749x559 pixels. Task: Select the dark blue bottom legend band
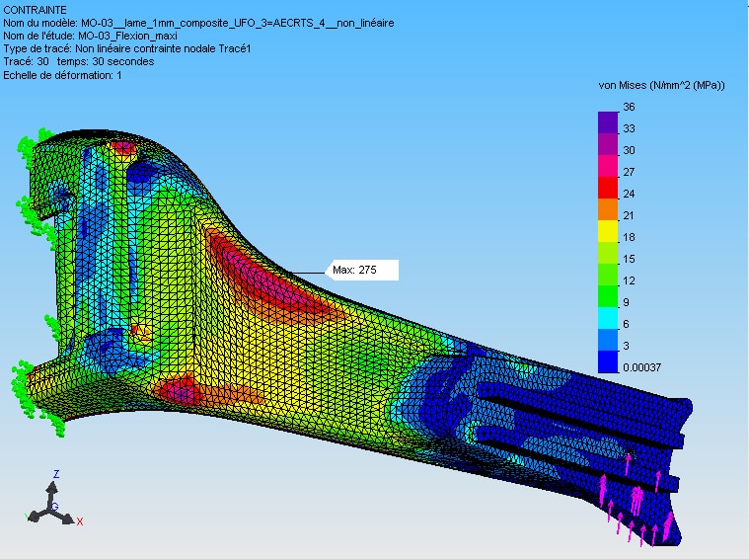click(x=608, y=361)
